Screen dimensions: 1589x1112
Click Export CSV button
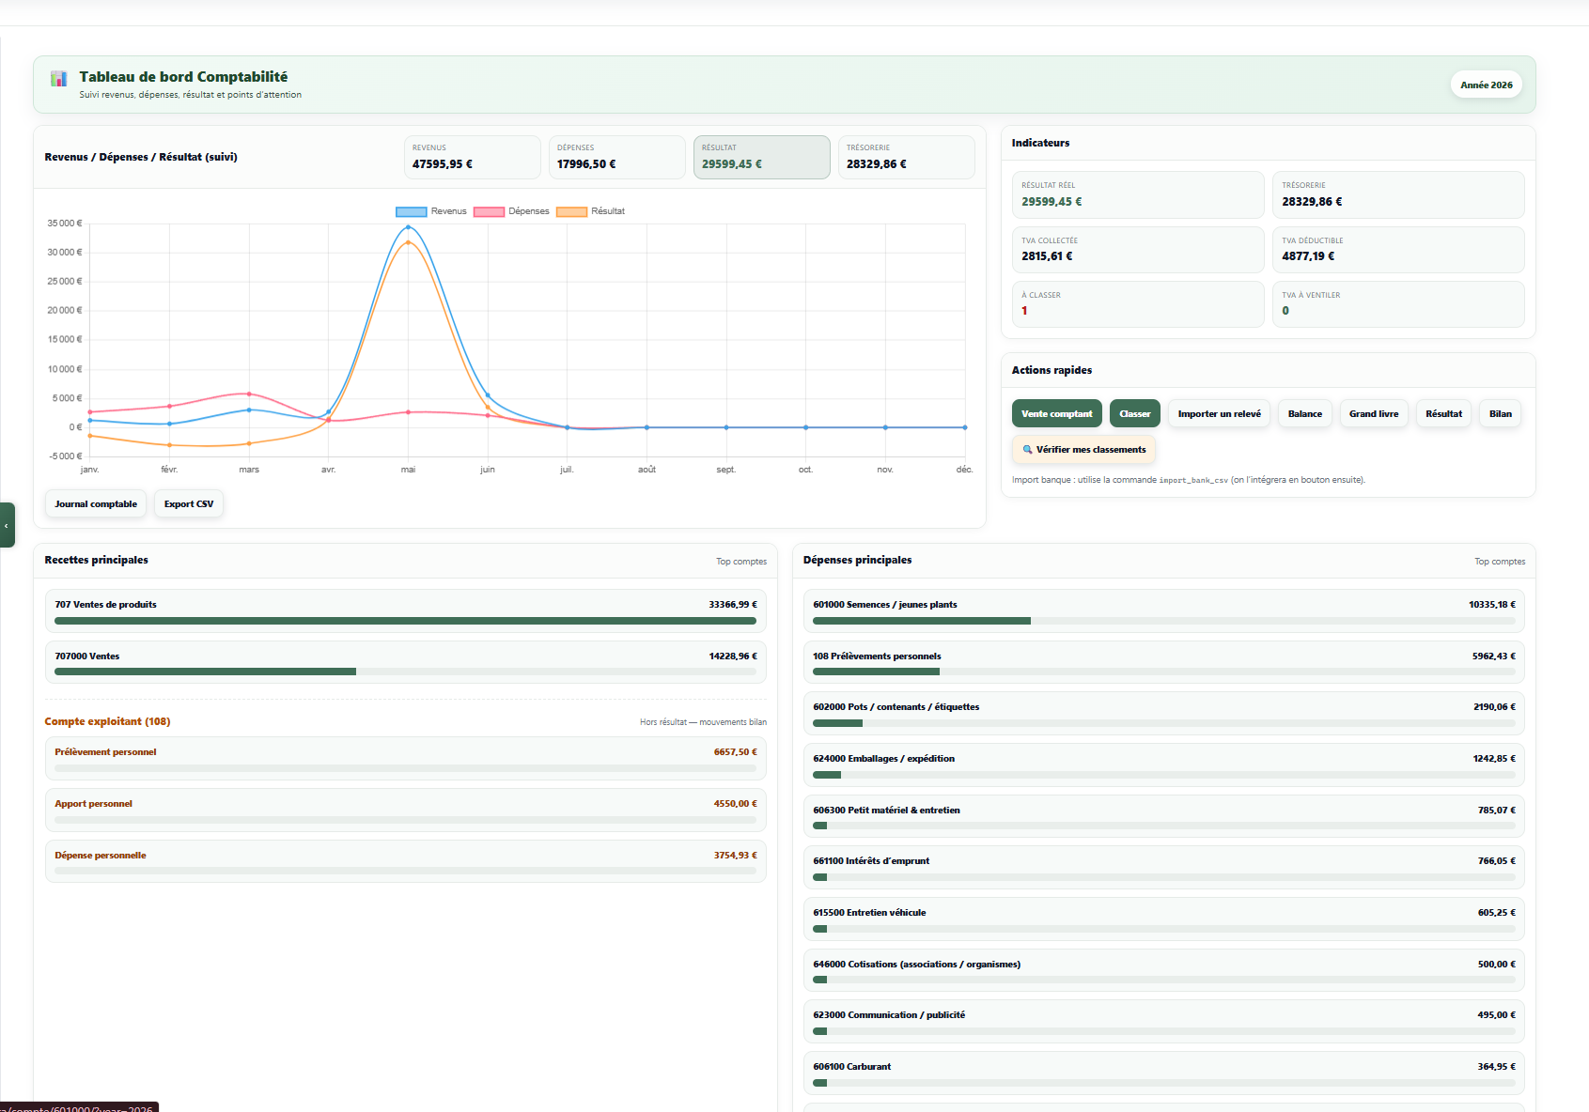189,504
